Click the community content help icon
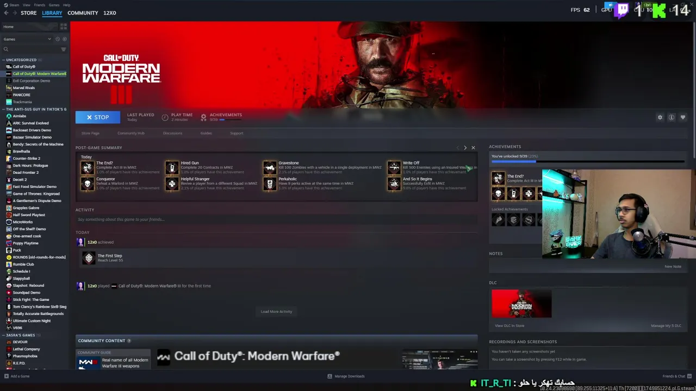 129,341
